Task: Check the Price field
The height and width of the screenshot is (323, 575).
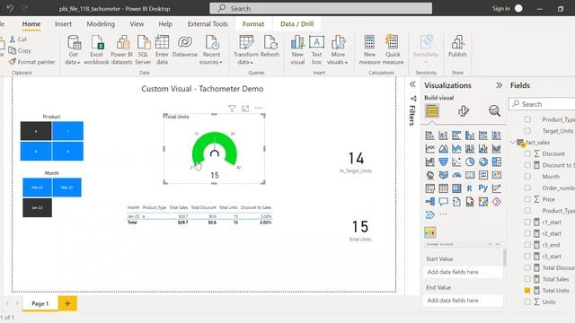Action: tap(527, 199)
